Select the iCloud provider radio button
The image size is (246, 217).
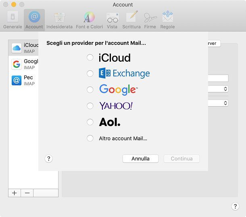(90, 57)
